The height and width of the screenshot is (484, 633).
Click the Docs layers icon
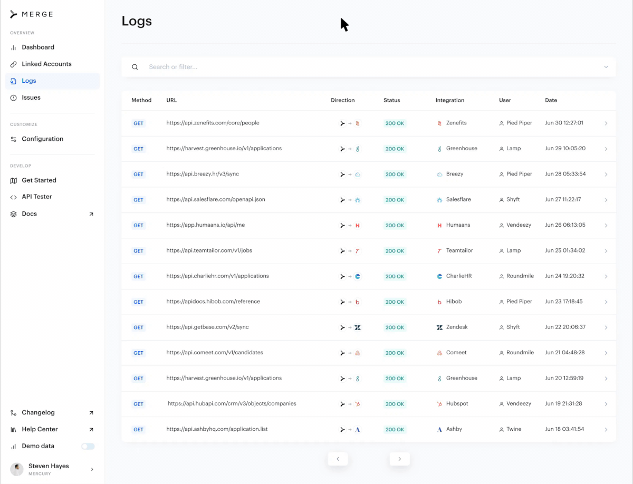pos(14,214)
